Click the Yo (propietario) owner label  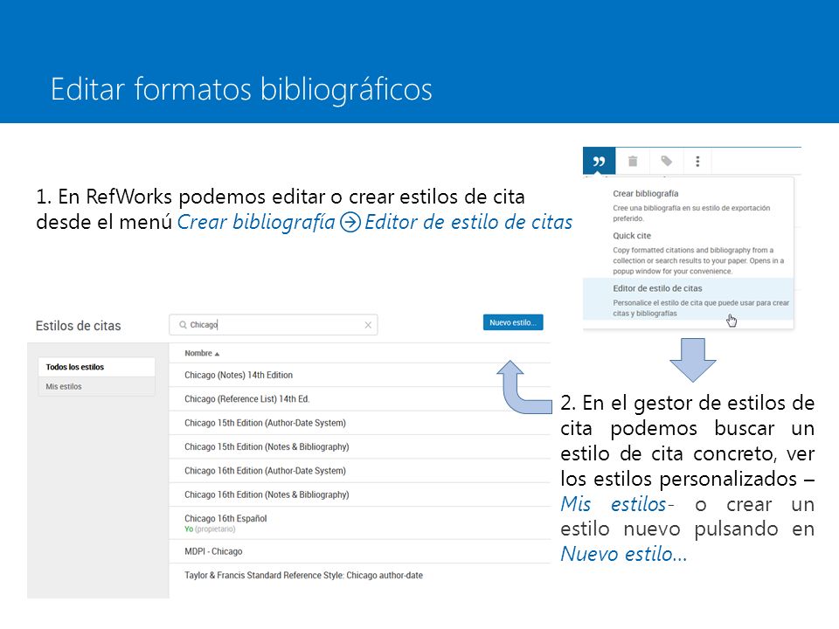pos(210,529)
